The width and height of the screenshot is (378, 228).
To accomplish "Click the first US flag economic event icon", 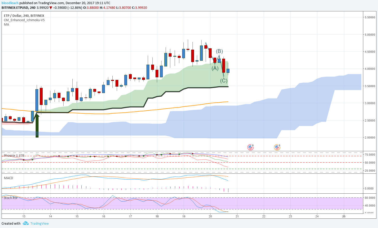I will (250, 147).
